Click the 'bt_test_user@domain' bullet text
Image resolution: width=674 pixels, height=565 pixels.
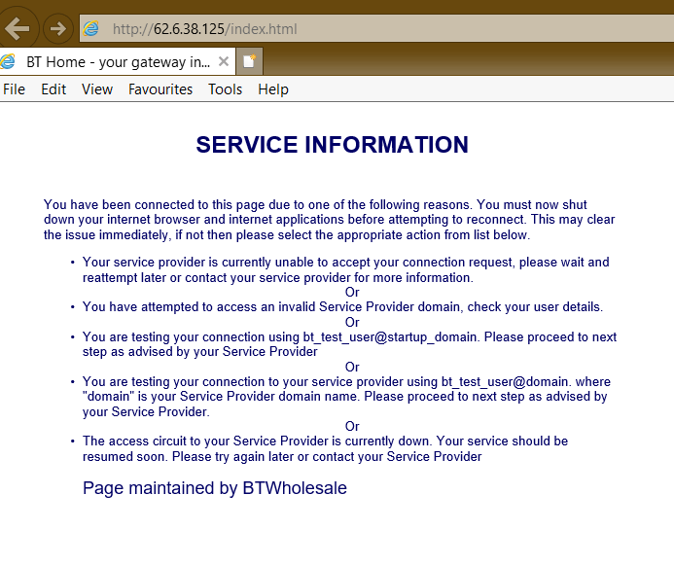coord(346,397)
